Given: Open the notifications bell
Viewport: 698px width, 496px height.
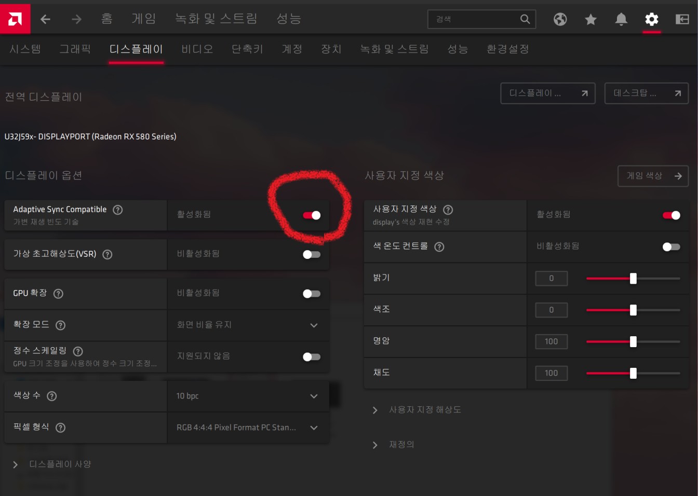Looking at the screenshot, I should click(x=621, y=19).
